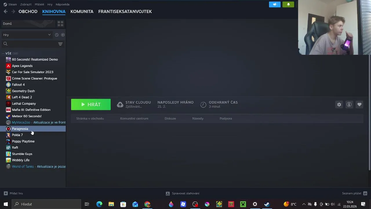Screen dimensions: 371x209
Task: Click the downloads manager icon
Action: pos(168,193)
